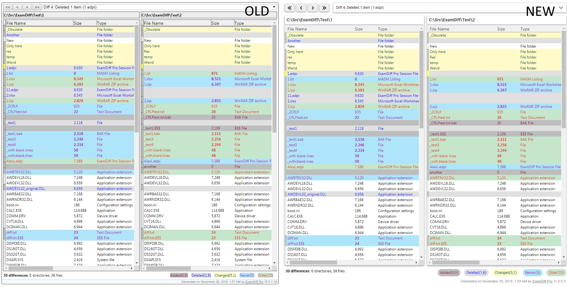Toggle Older(15) legend in OLD report
Viewport: 567px width, 287px height.
point(266,275)
